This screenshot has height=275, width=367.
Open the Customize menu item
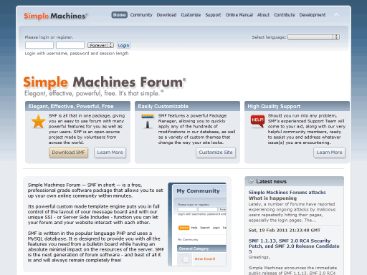click(191, 15)
